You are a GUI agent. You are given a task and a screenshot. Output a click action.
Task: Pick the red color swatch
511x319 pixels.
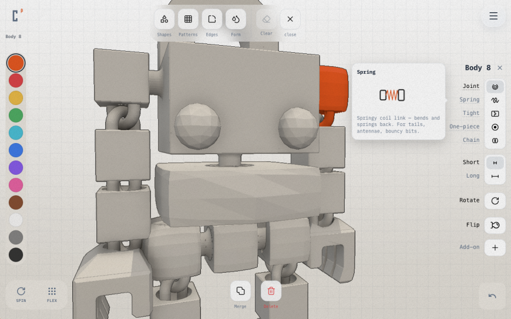pos(16,80)
